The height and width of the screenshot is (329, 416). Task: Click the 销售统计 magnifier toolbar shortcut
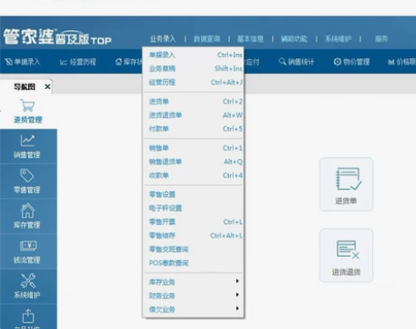click(x=296, y=62)
